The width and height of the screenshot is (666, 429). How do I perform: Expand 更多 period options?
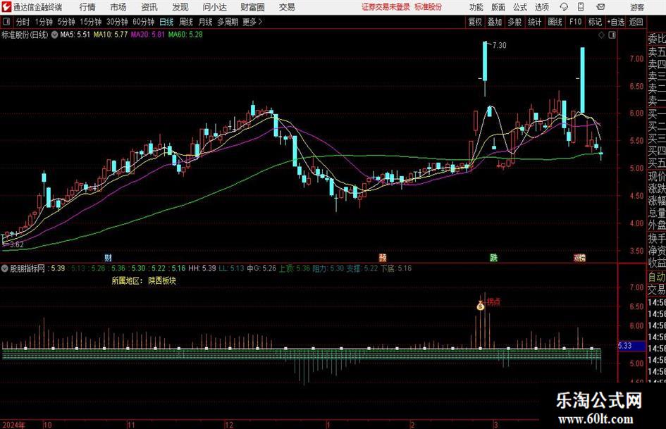[252, 22]
